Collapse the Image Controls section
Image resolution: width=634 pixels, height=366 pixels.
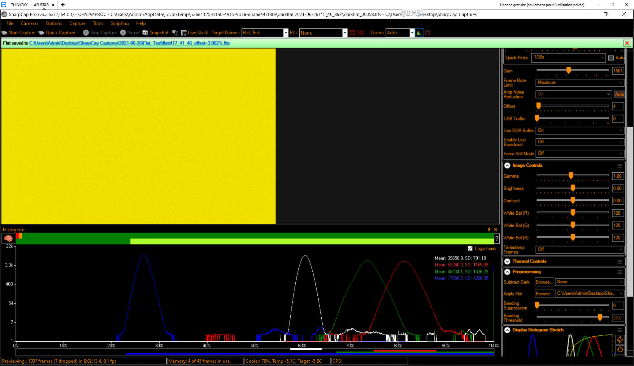click(x=507, y=166)
